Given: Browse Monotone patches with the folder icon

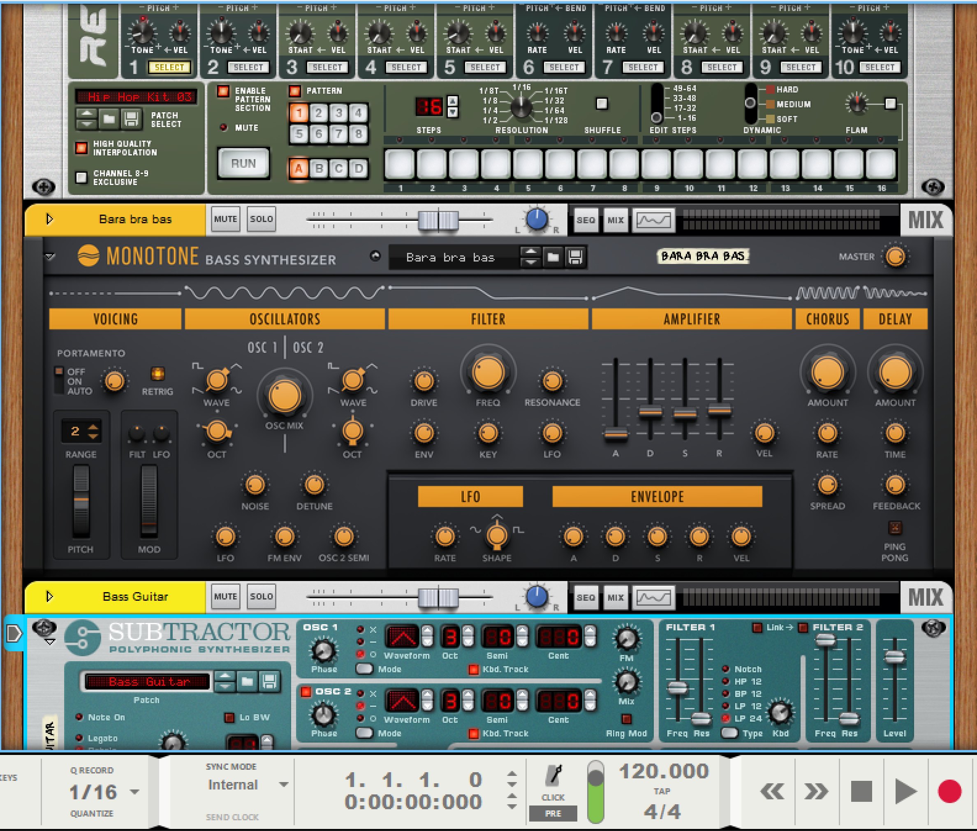Looking at the screenshot, I should [553, 257].
